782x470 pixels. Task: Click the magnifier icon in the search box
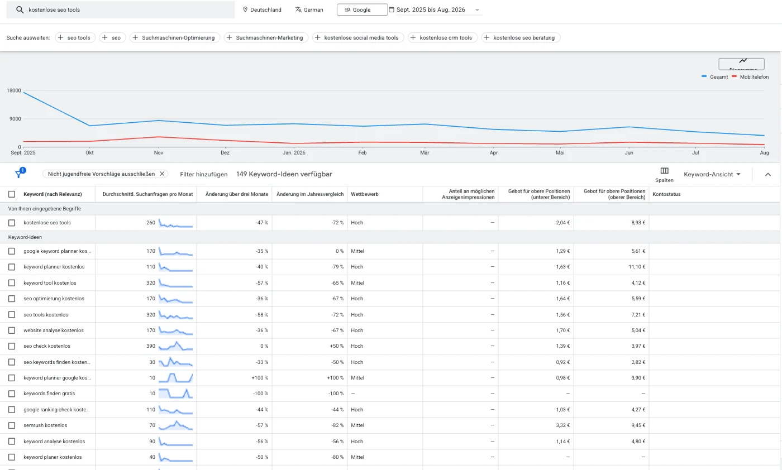point(20,10)
